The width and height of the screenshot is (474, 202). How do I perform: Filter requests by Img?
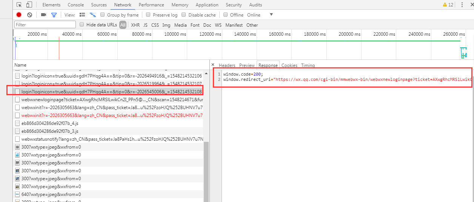click(x=166, y=25)
